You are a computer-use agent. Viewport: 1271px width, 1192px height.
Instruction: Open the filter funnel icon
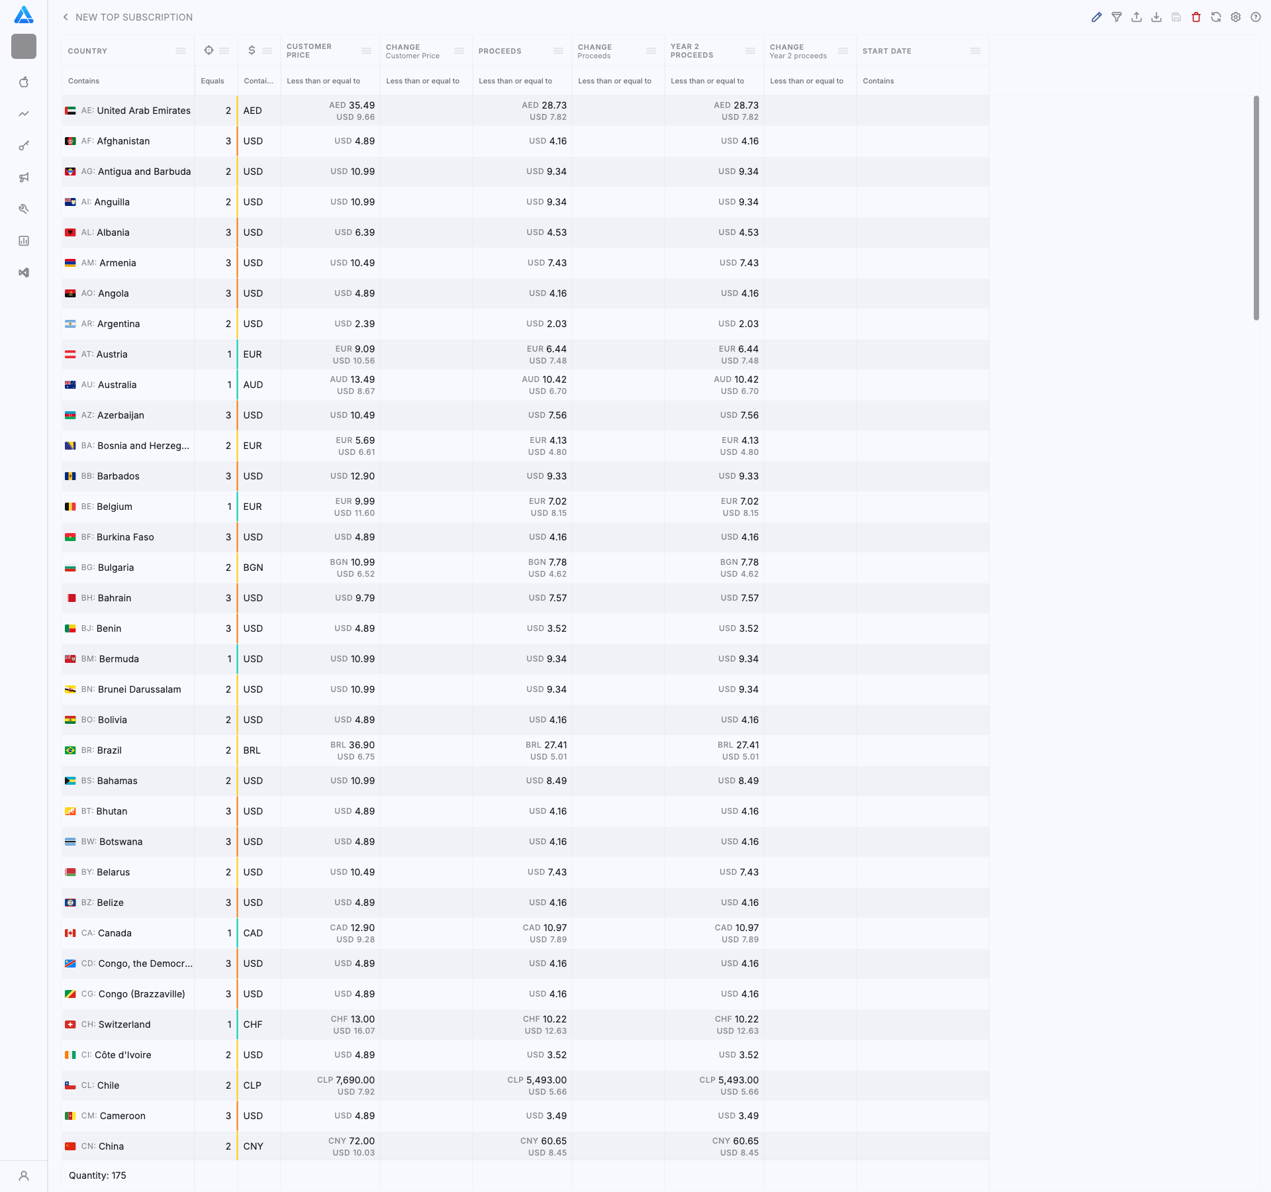pyautogui.click(x=1117, y=17)
